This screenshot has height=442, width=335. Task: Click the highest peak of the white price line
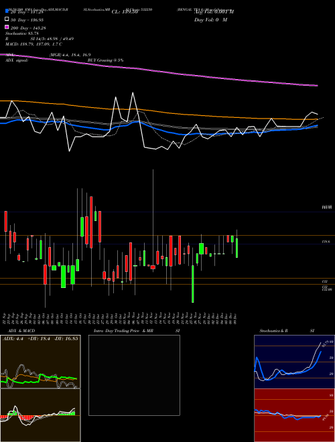point(133,92)
